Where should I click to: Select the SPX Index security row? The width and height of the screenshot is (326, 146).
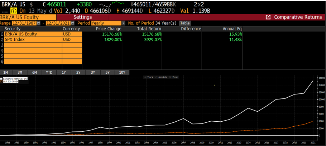coord(33,39)
